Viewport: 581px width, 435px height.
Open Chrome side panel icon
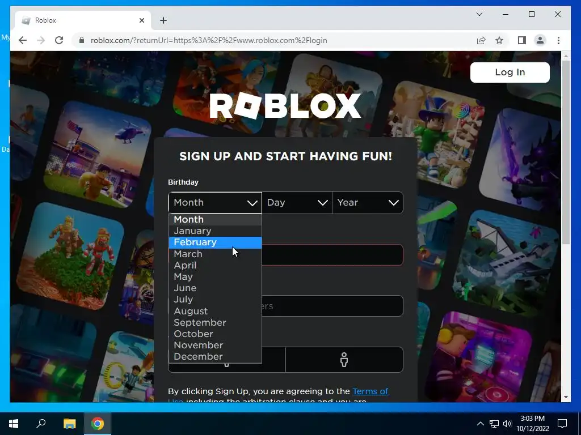coord(522,40)
